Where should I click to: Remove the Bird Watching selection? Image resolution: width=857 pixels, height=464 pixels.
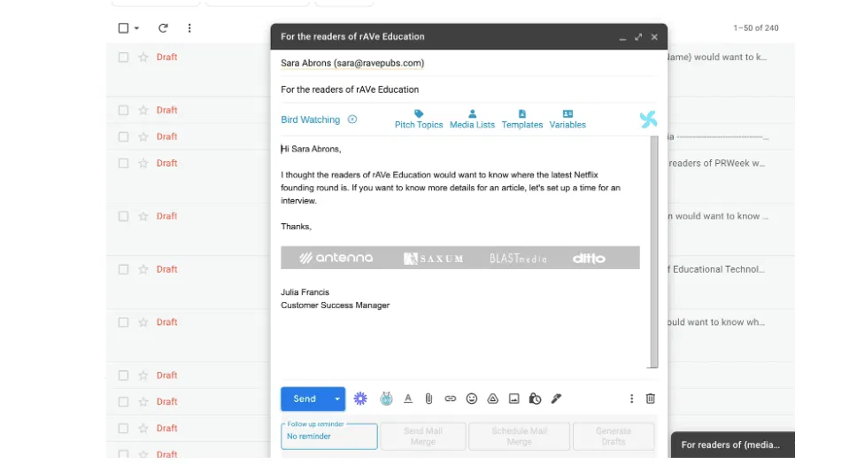(352, 120)
